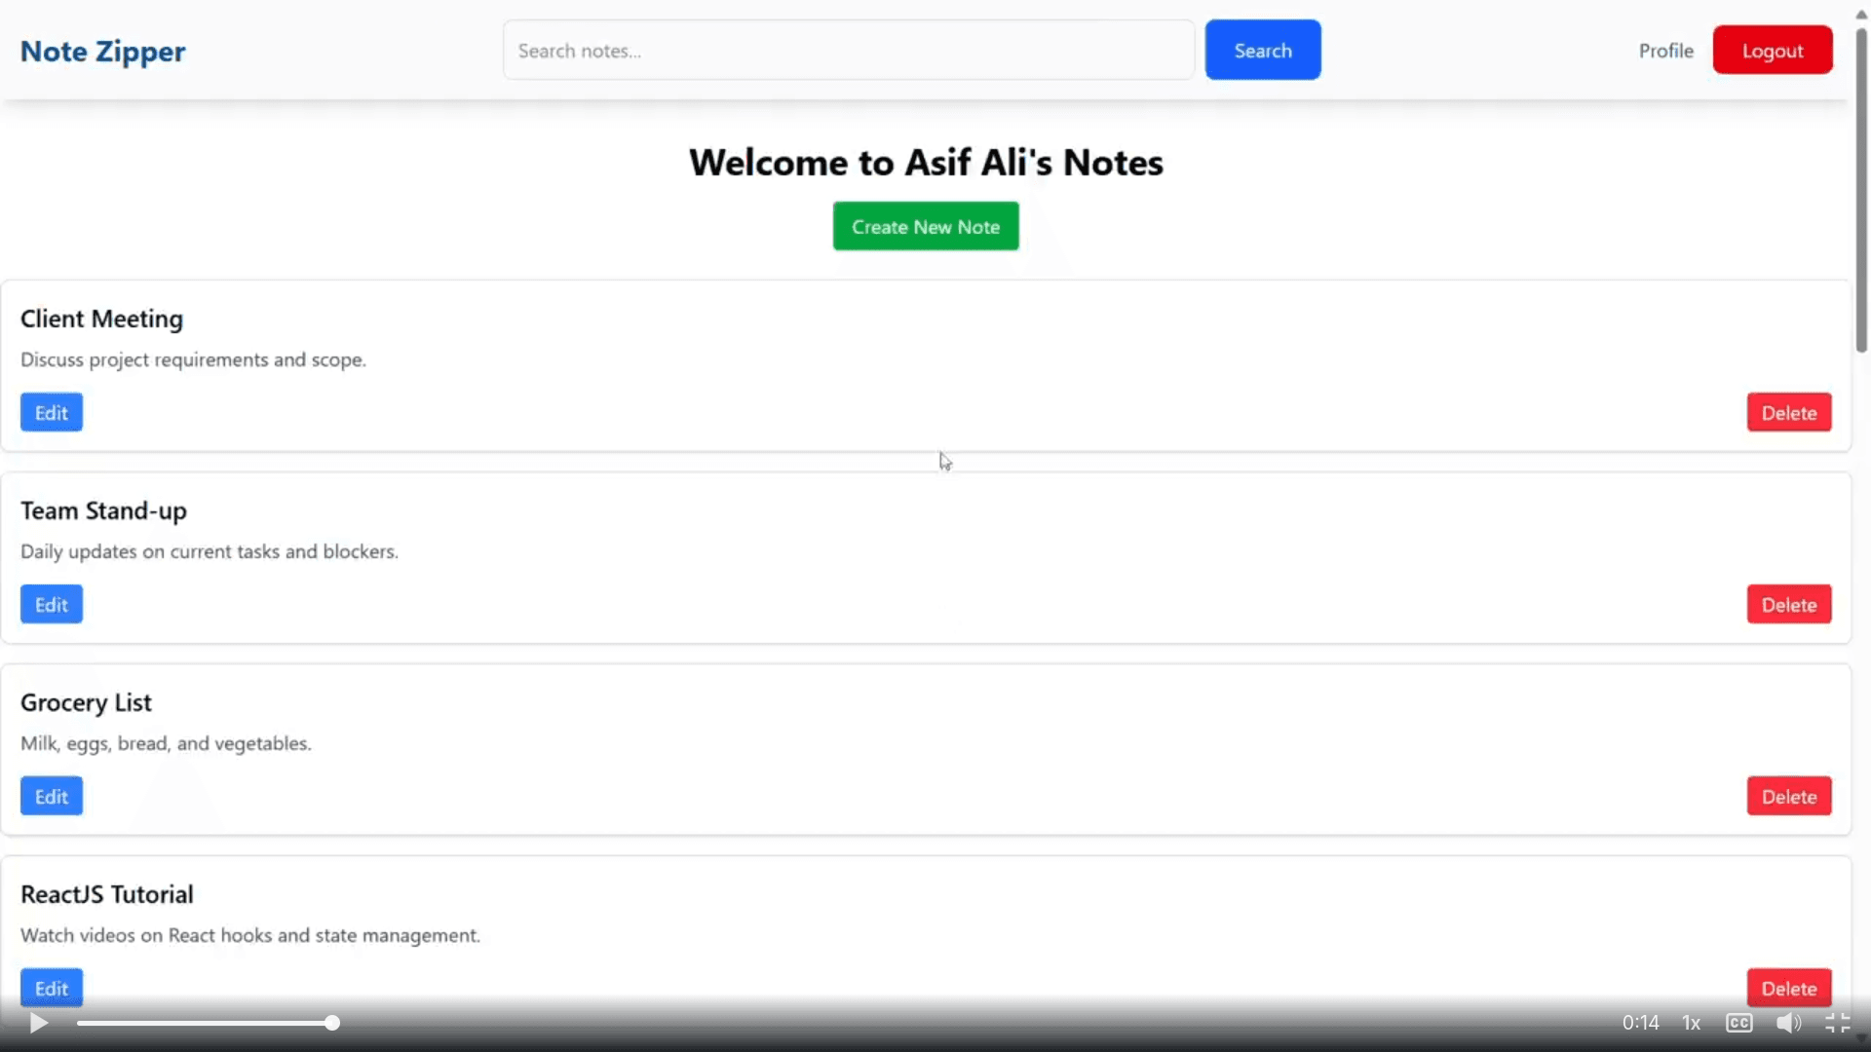Image resolution: width=1871 pixels, height=1052 pixels.
Task: Click the Note Zipper logo
Action: pyautogui.click(x=103, y=51)
